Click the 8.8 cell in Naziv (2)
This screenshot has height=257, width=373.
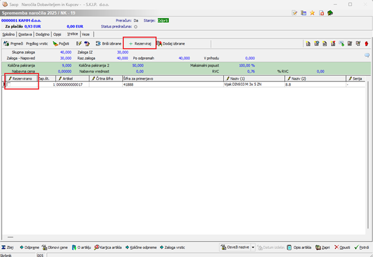pyautogui.click(x=316, y=84)
